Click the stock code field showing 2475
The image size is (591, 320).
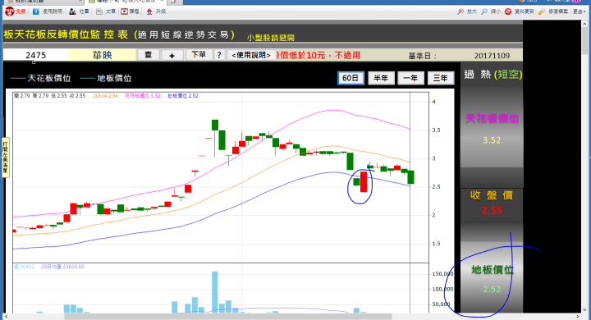36,55
